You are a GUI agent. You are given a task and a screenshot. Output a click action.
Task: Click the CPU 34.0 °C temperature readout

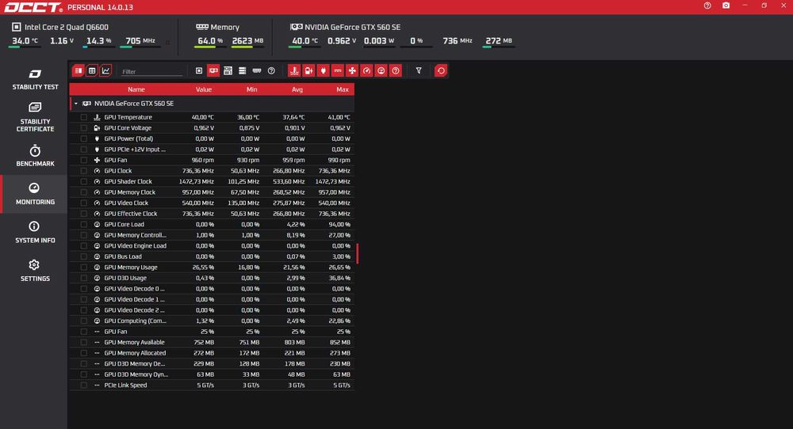[x=25, y=41]
